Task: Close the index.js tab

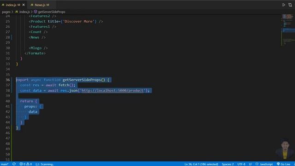Action: point(24,5)
